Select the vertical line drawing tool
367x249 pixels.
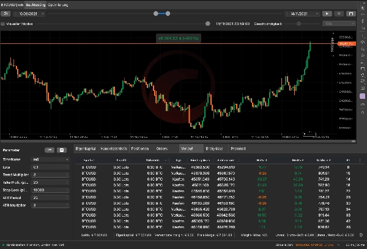363,36
